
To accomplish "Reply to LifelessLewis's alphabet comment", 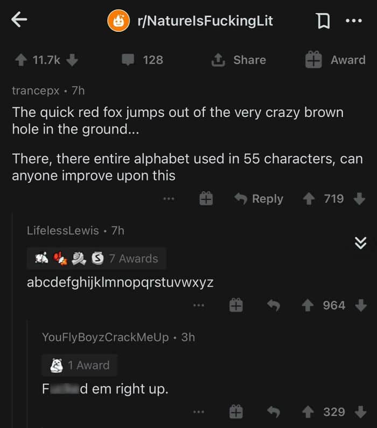I will 274,306.
